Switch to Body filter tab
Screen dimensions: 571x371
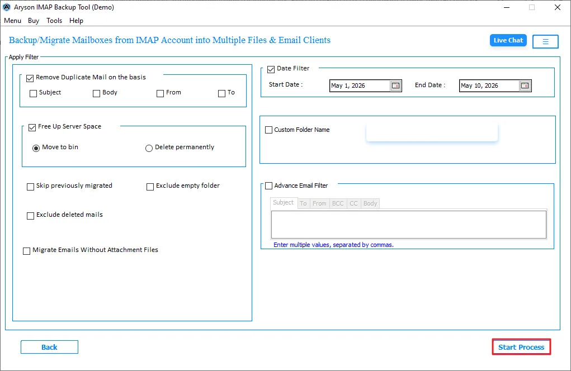point(370,204)
